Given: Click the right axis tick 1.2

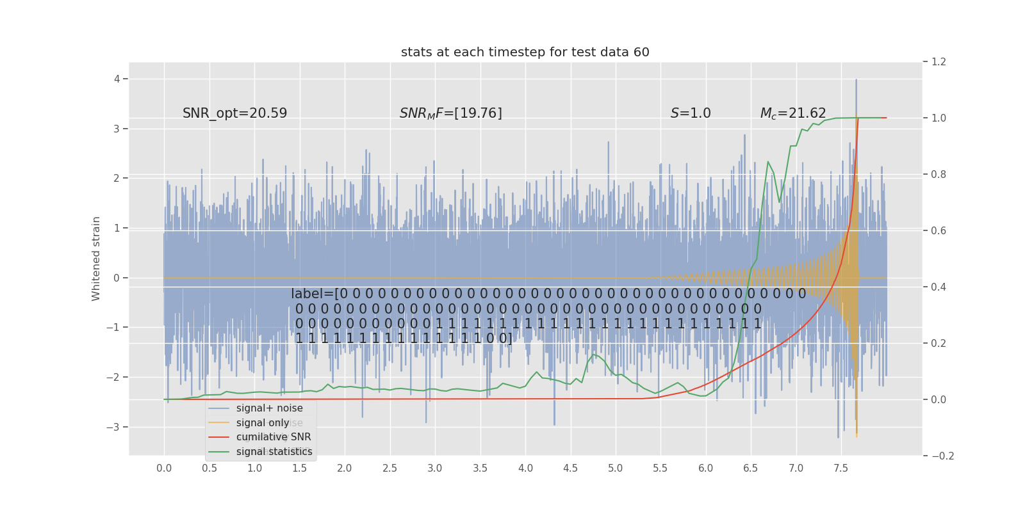Looking at the screenshot, I should pos(939,62).
